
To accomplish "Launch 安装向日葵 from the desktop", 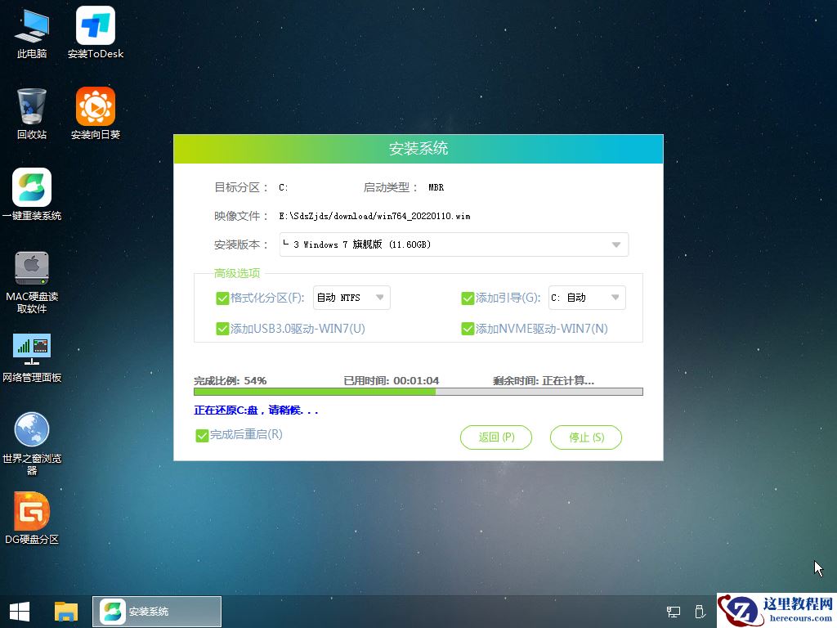I will [95, 112].
